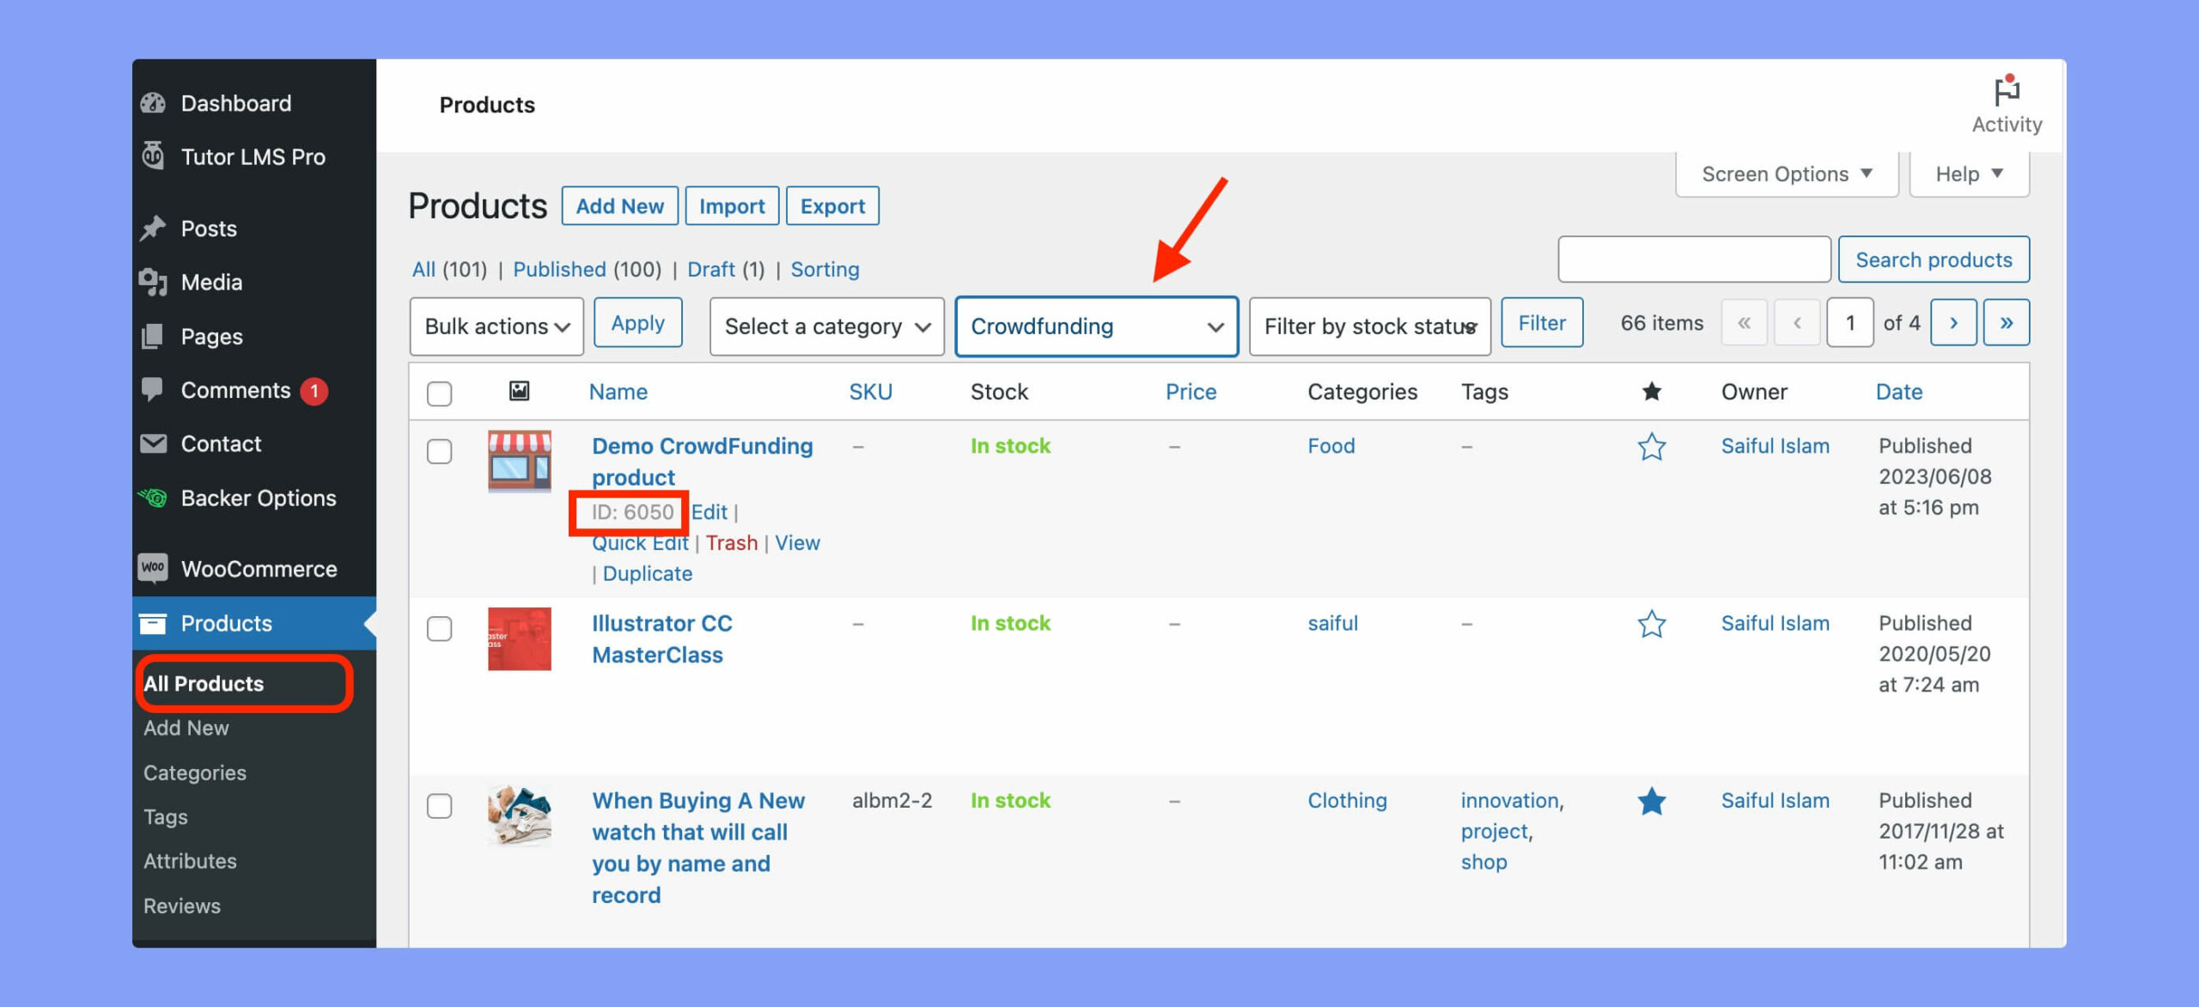Open the Reviews submenu item
This screenshot has width=2199, height=1007.
click(182, 906)
